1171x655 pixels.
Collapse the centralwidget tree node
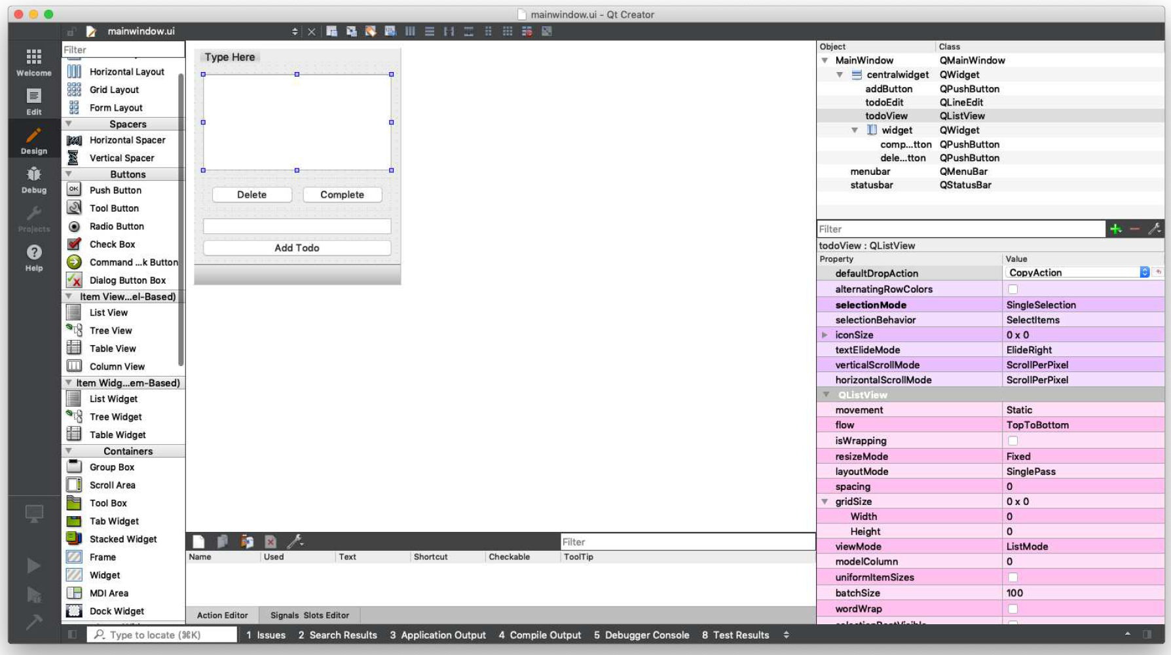click(x=840, y=75)
